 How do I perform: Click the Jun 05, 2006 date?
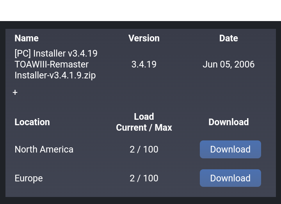[x=229, y=64]
